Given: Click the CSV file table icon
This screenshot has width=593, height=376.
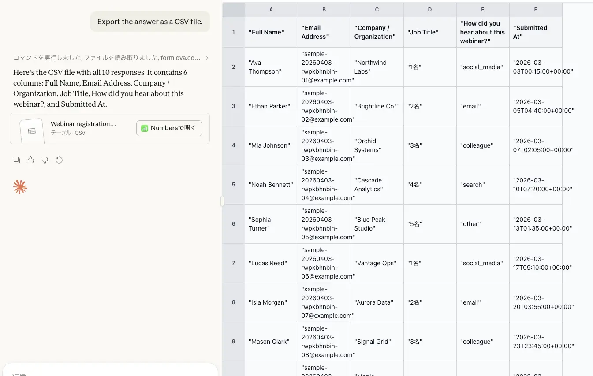Looking at the screenshot, I should click(x=32, y=131).
